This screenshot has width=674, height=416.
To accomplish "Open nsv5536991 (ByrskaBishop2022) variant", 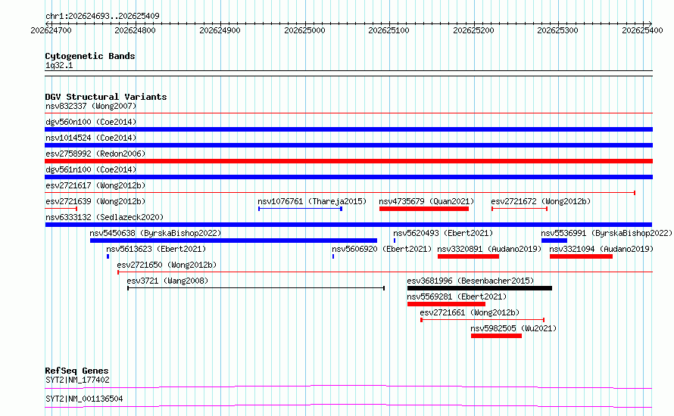I will pyautogui.click(x=607, y=233).
